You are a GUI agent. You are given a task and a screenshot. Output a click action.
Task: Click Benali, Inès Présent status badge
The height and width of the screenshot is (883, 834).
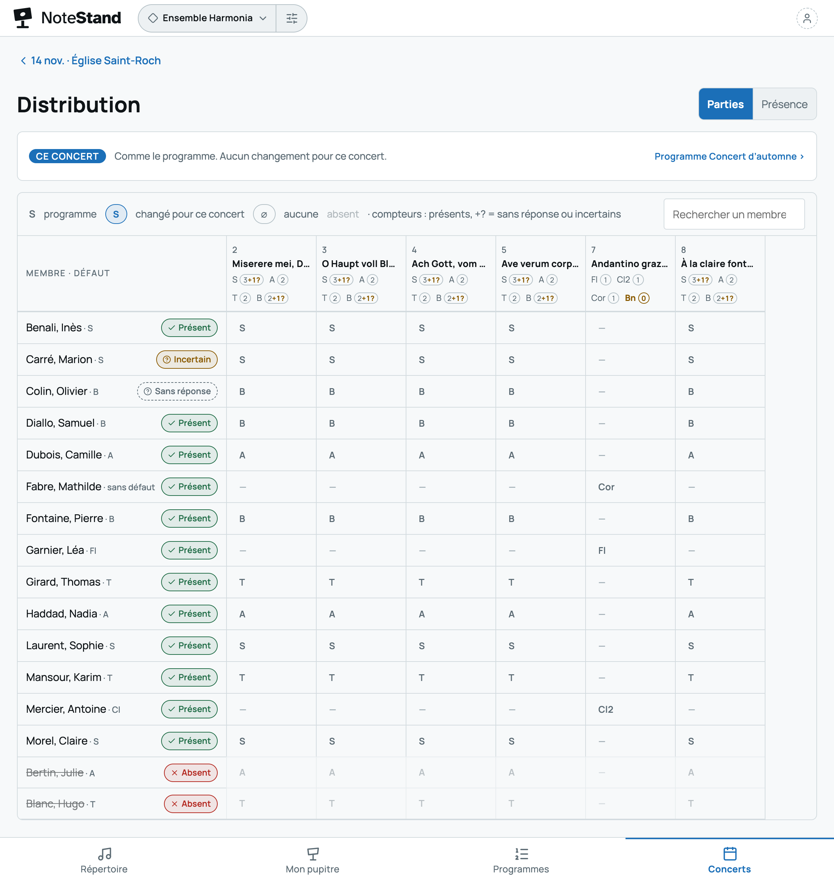coord(189,327)
